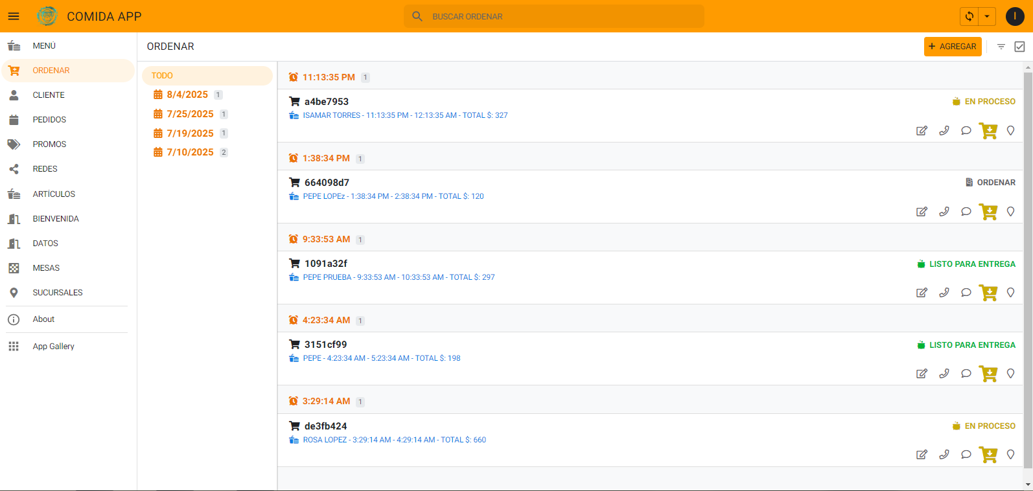The width and height of the screenshot is (1033, 491).
Task: Filter orders by date 7/19/2025
Action: click(x=190, y=133)
